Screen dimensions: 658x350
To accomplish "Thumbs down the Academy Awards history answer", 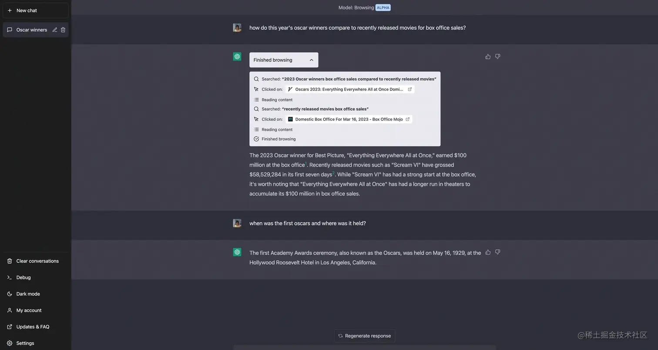I will [497, 252].
